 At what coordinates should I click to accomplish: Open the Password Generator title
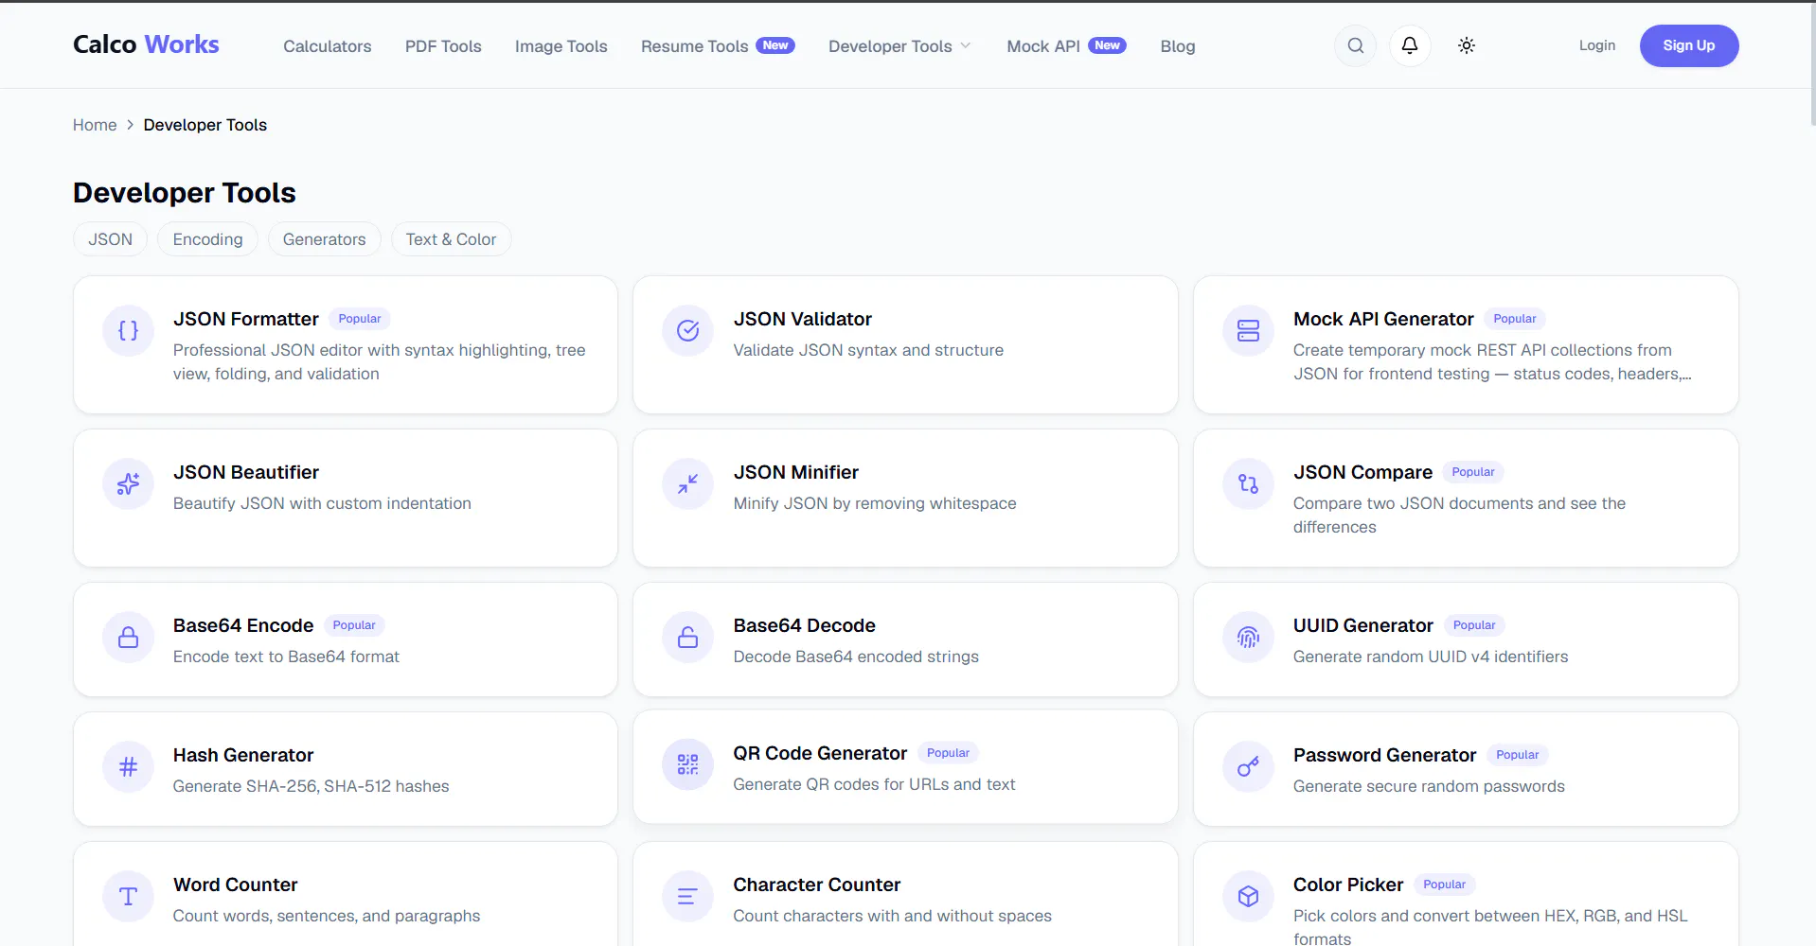[x=1384, y=755]
